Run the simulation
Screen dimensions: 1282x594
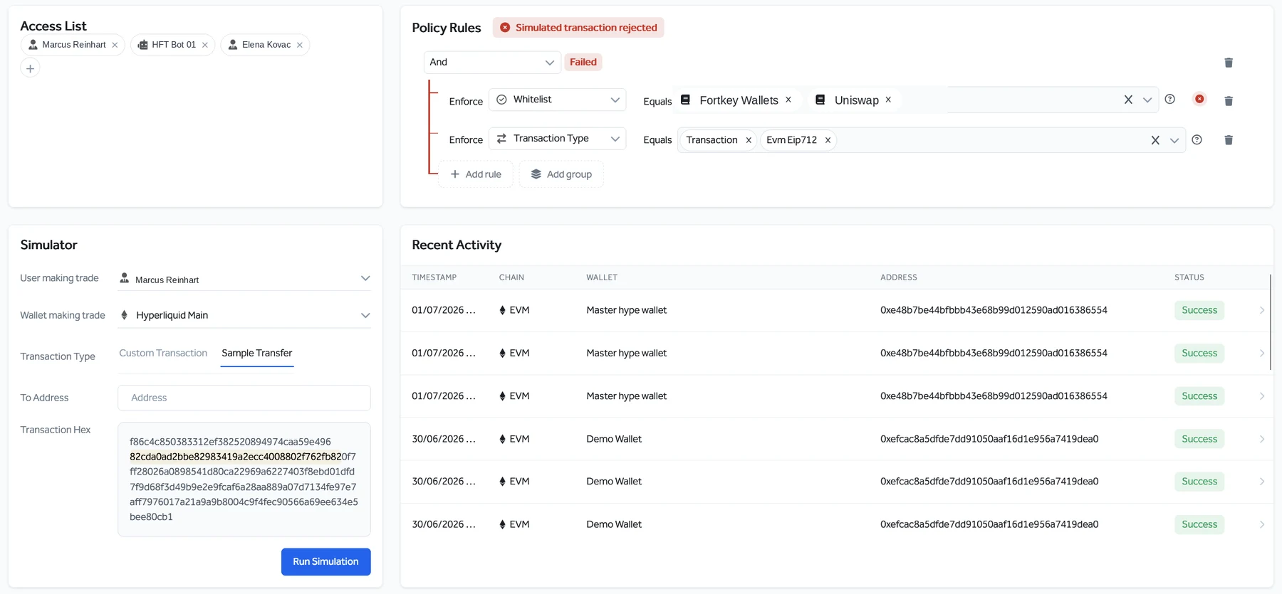pos(325,561)
